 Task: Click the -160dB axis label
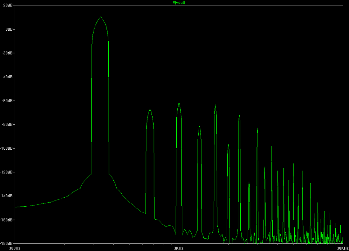click(x=6, y=220)
